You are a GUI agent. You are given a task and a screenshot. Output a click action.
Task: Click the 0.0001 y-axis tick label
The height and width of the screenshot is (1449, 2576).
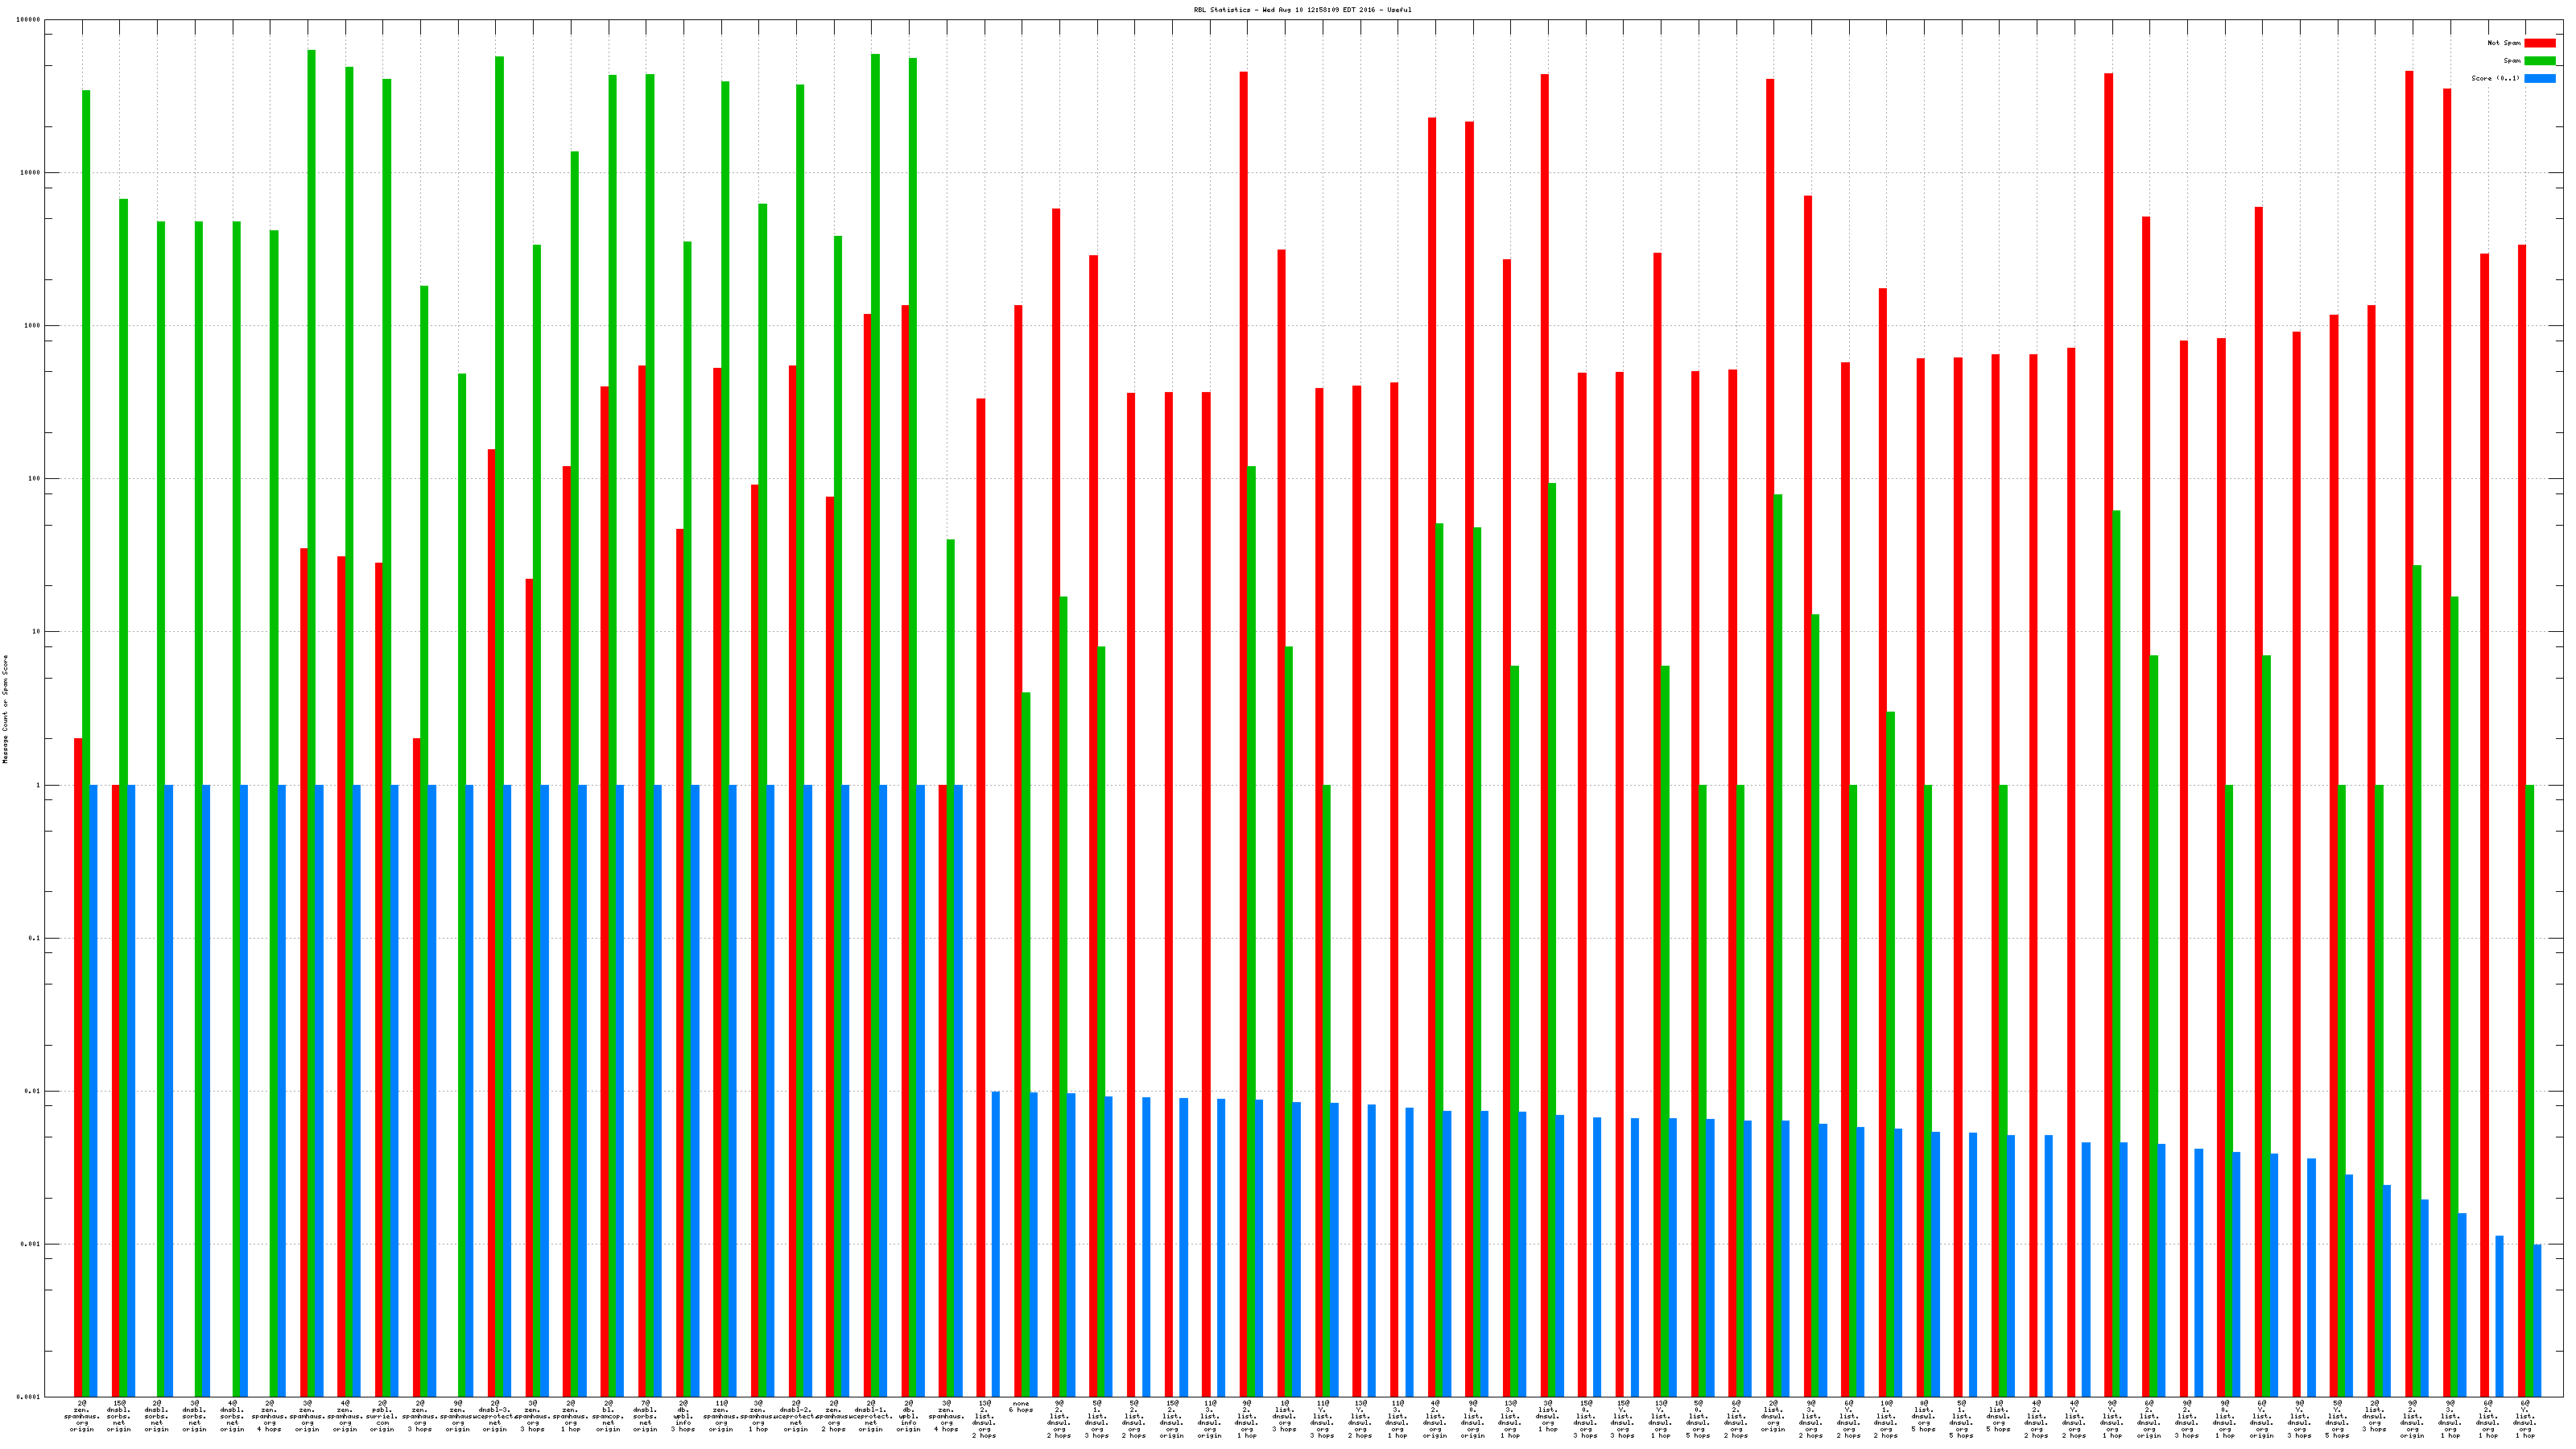tap(29, 1397)
